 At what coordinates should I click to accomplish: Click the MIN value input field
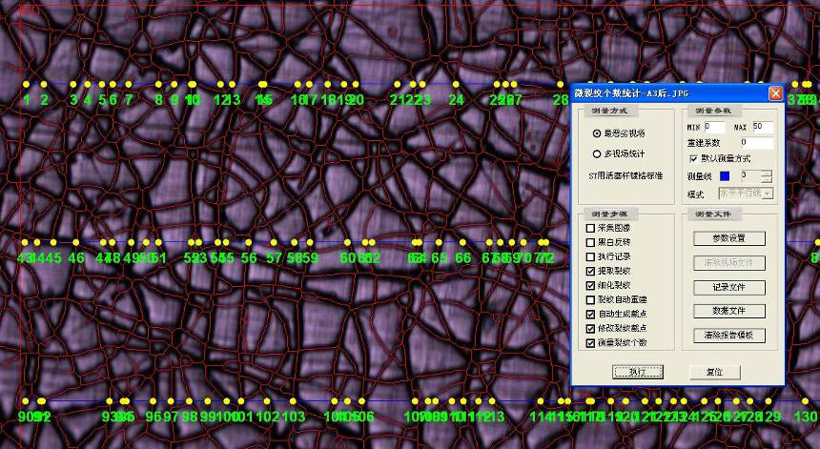tap(714, 127)
